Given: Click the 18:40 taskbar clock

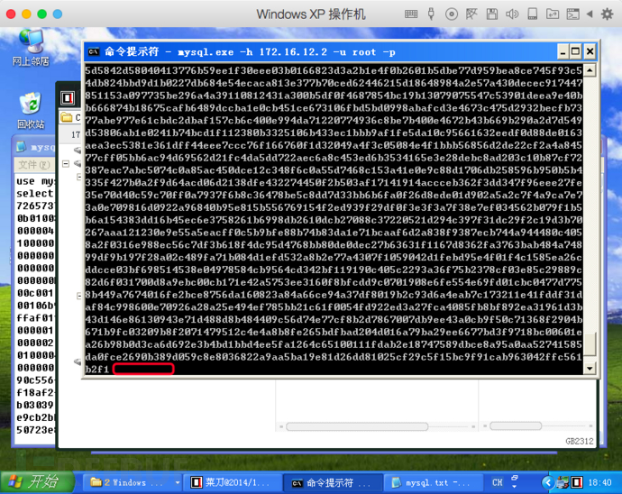Looking at the screenshot, I should point(599,482).
